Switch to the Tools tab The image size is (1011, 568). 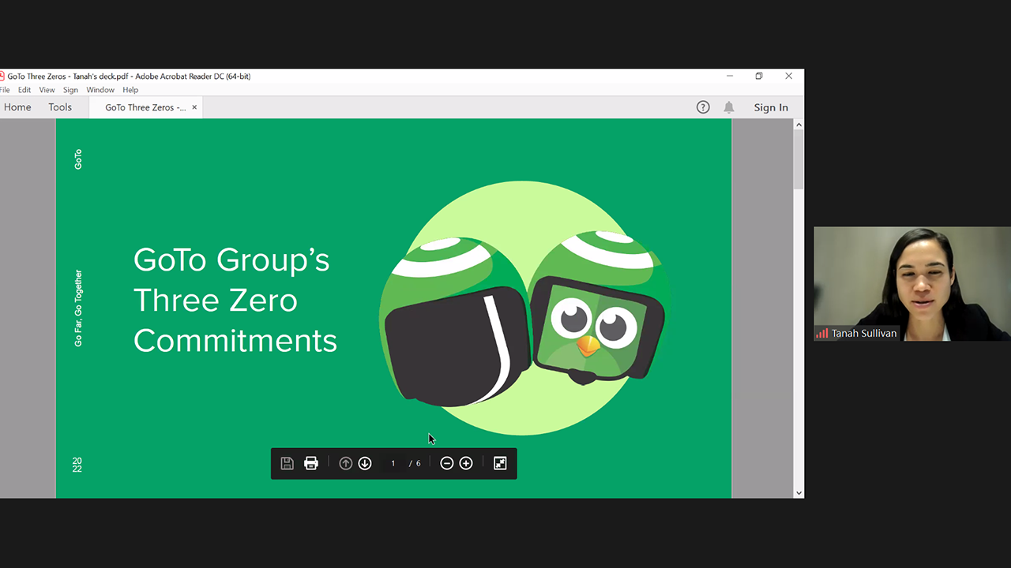click(x=60, y=107)
